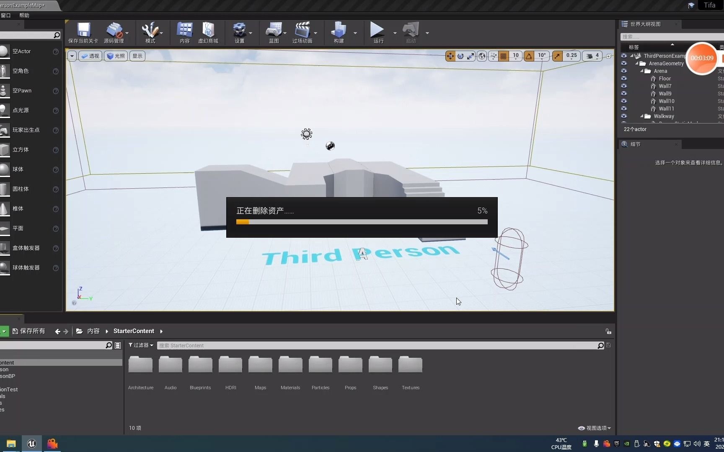Click Content (内容) breadcrumb path
Screen dimensions: 724x452
point(93,331)
